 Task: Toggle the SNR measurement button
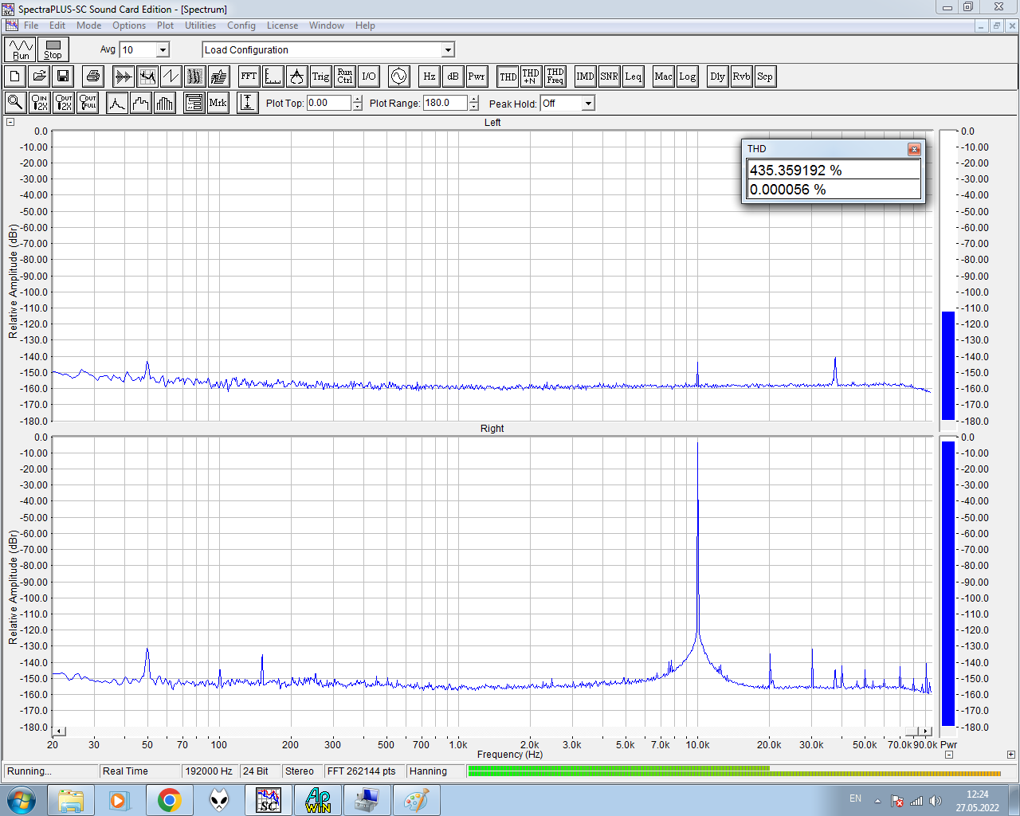(x=609, y=76)
